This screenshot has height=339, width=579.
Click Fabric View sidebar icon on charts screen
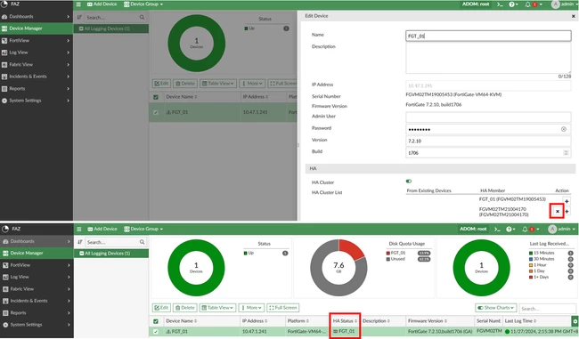point(5,289)
